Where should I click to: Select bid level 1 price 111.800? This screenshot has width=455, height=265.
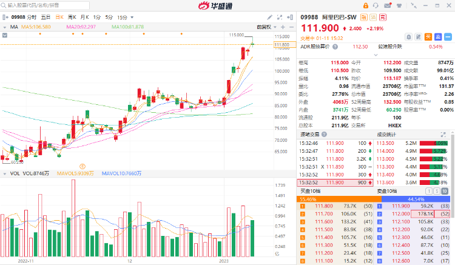click(x=324, y=206)
